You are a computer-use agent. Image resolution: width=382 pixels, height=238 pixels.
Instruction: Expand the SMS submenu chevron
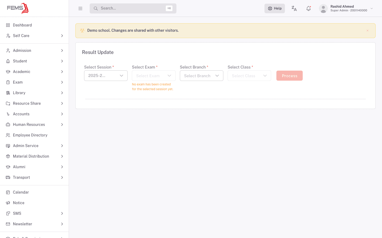62,213
